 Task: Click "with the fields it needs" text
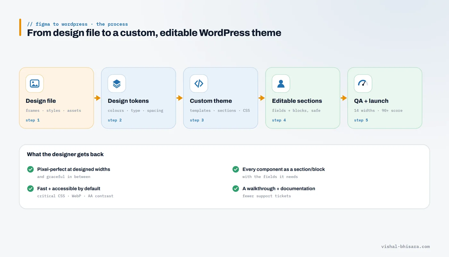pos(270,177)
